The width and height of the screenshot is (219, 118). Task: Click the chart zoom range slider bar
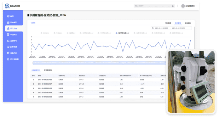tap(100, 63)
